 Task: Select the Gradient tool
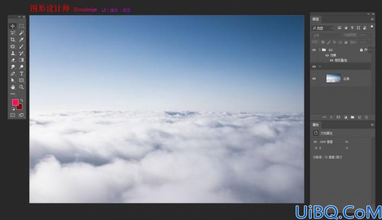click(x=22, y=60)
